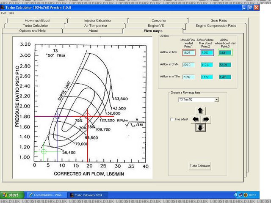Image resolution: width=271 pixels, height=203 pixels.
Task: Click the up arrow button
Action: point(200,111)
